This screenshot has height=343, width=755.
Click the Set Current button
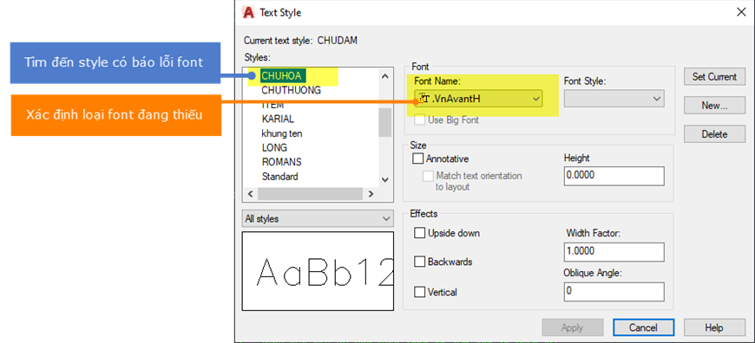click(714, 76)
